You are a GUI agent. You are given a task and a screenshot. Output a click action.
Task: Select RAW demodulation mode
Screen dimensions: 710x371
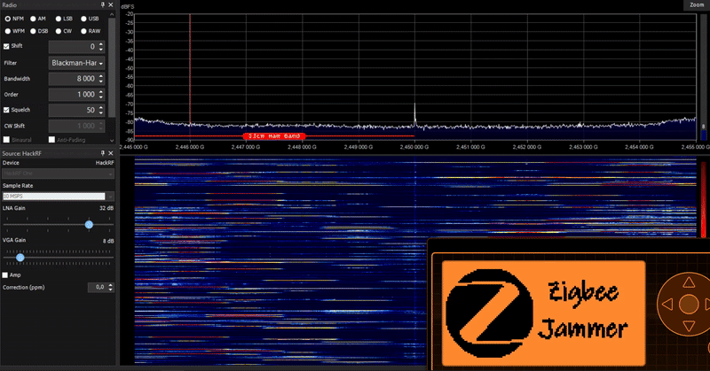(x=83, y=31)
